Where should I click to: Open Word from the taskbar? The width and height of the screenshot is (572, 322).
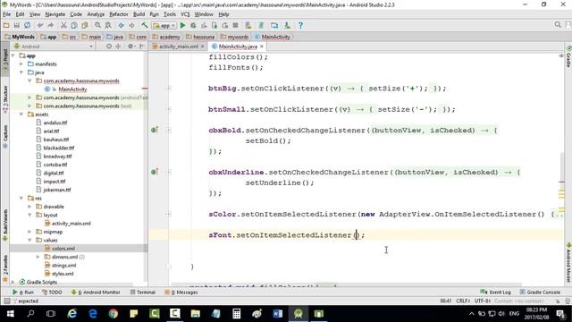pos(278,314)
